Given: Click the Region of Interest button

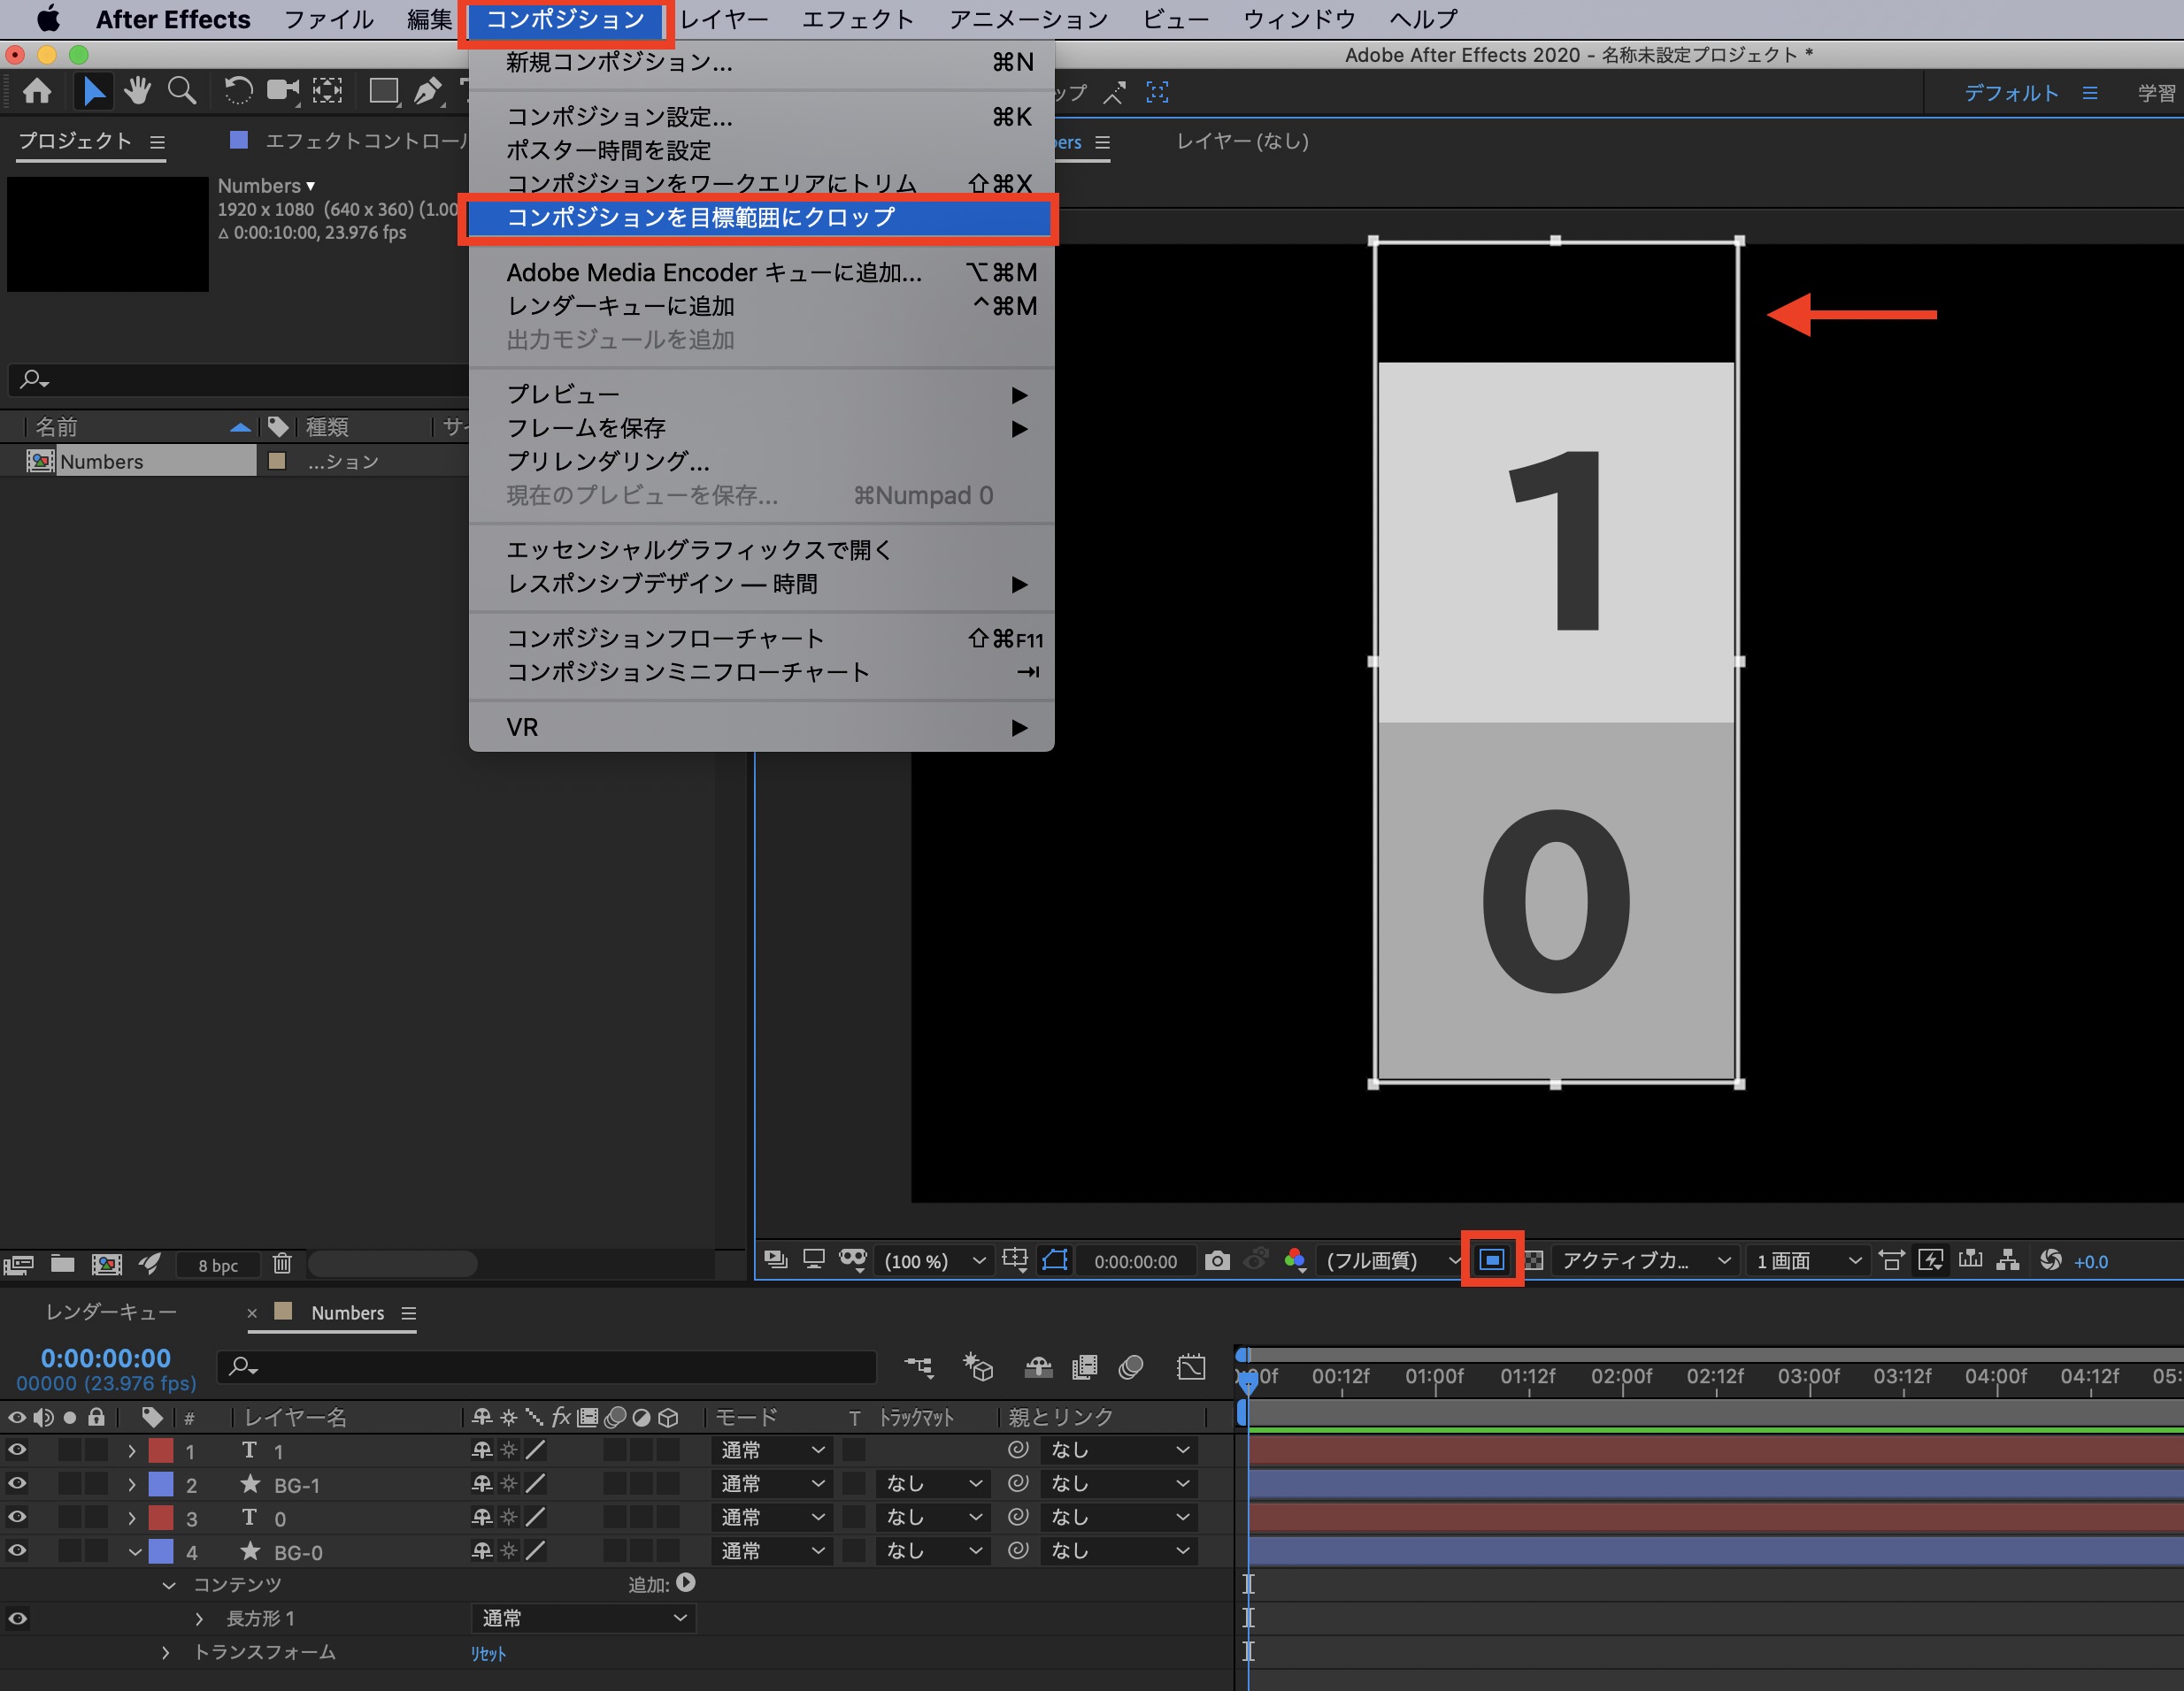Looking at the screenshot, I should click(x=1491, y=1260).
